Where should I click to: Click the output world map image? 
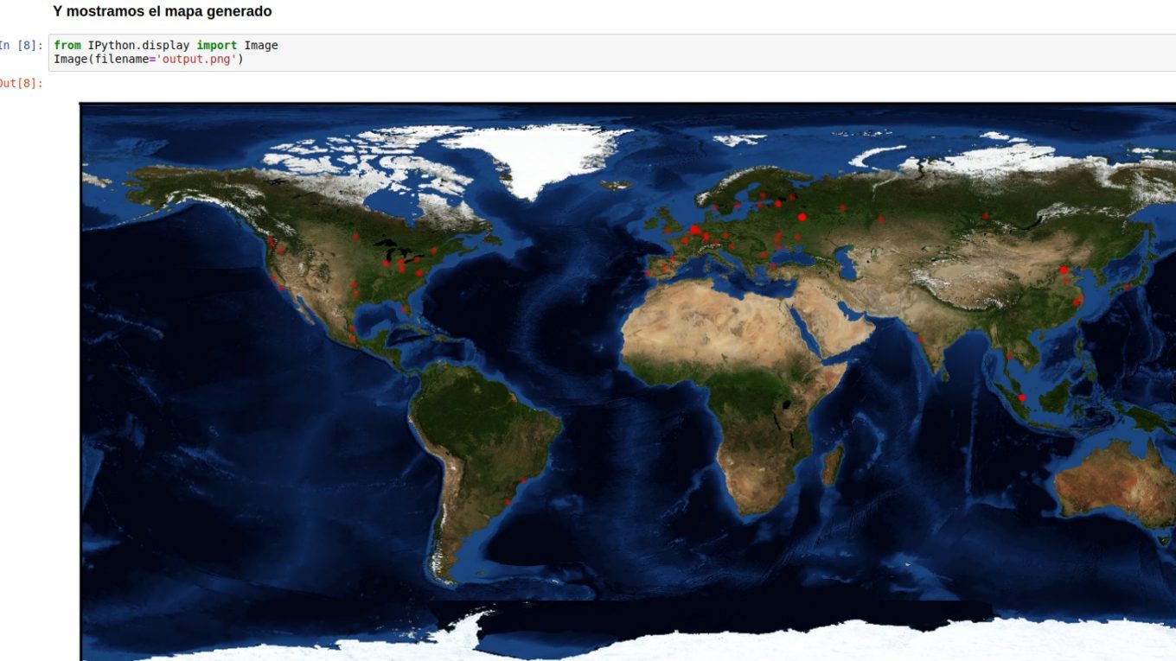(628, 382)
